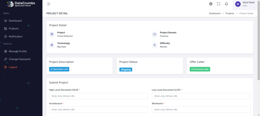Click the Manage Profile person icon
260x116 pixels.
coord(6,51)
